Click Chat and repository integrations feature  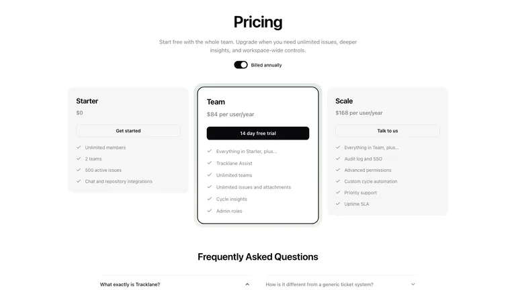(x=118, y=181)
